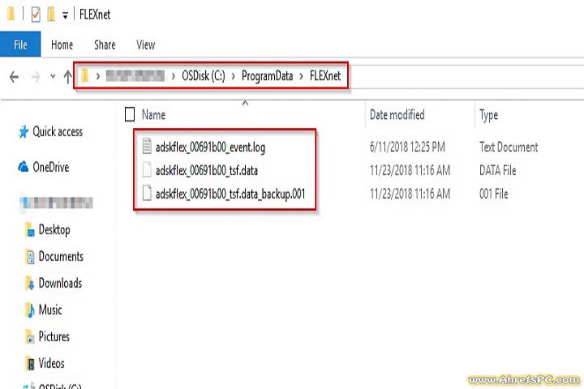The height and width of the screenshot is (389, 584).
Task: Open Desktop in navigation pane
Action: click(54, 229)
